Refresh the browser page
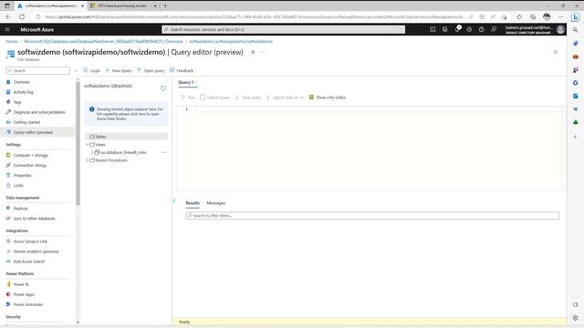This screenshot has height=328, width=584. click(x=22, y=16)
